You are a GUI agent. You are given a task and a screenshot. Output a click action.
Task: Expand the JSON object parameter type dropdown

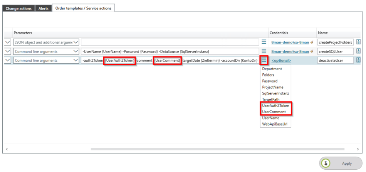(76, 42)
